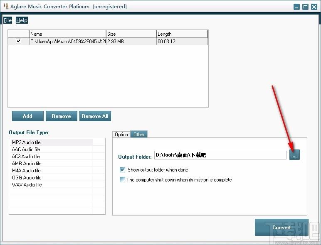
Task: Open the File menu
Action: click(7, 20)
